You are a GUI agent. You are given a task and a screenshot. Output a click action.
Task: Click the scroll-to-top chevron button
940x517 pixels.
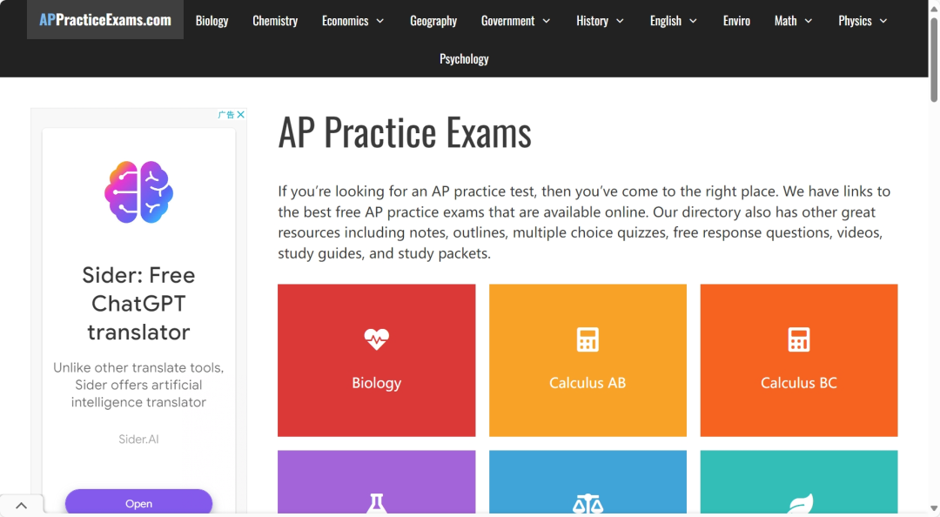pos(22,506)
